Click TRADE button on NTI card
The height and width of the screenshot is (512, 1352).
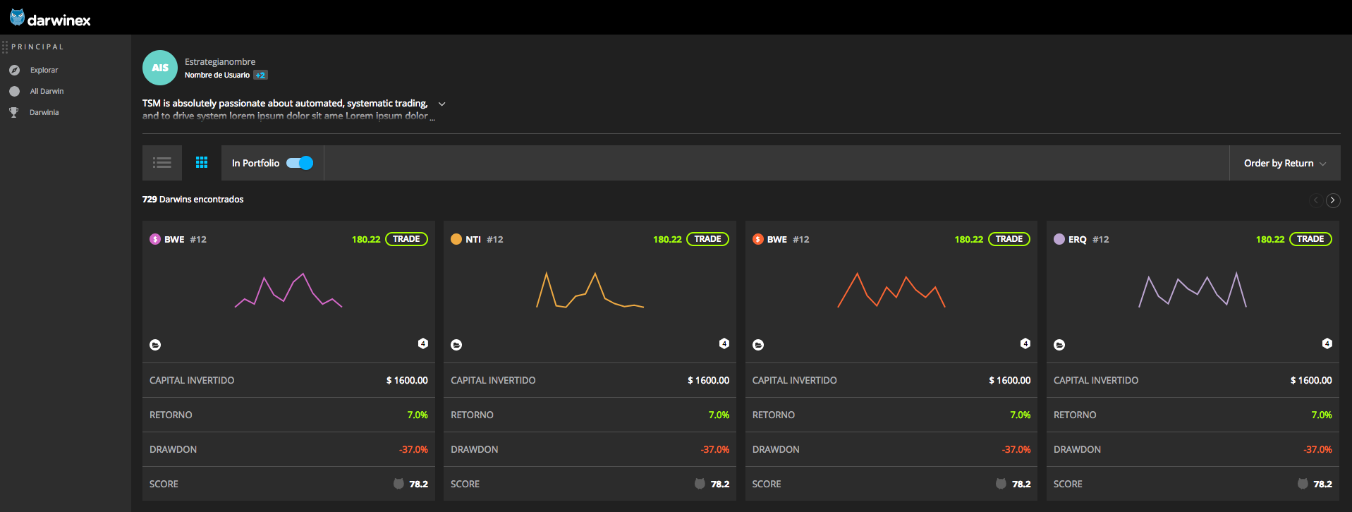tap(707, 239)
